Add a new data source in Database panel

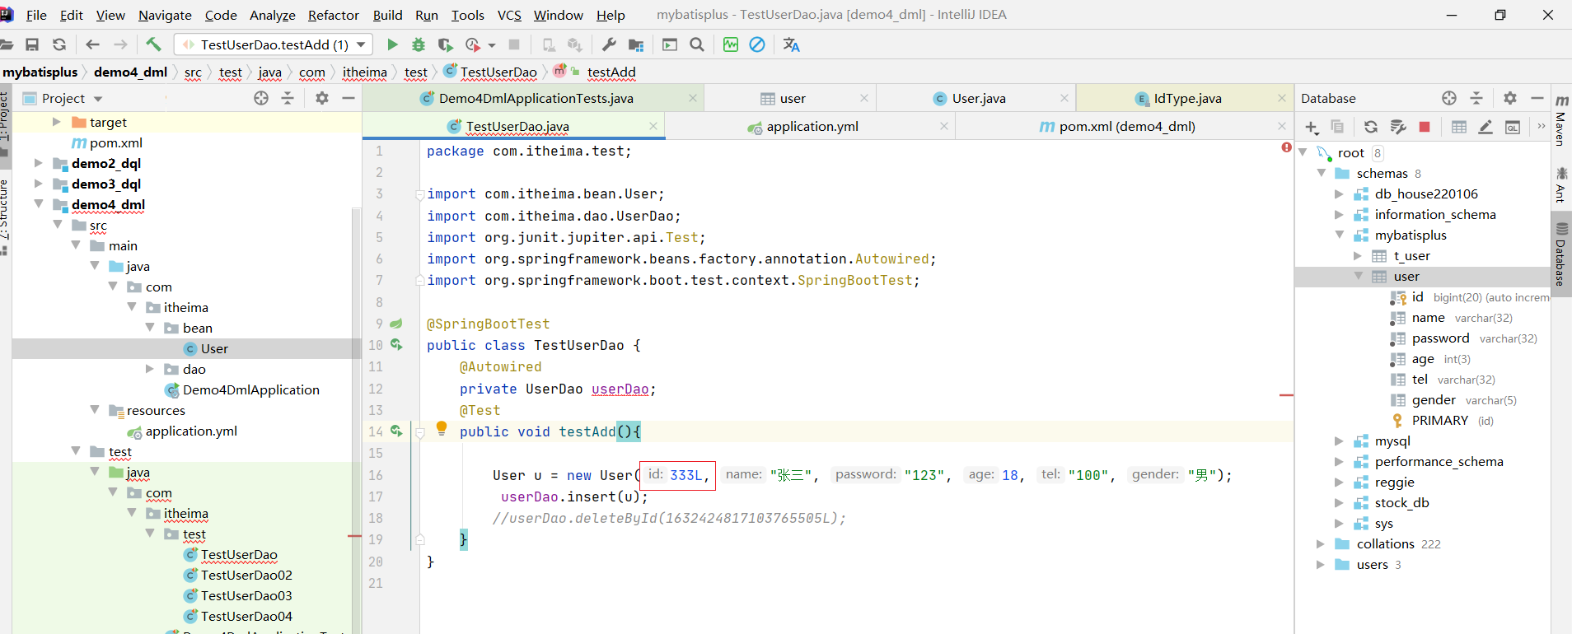[1312, 127]
